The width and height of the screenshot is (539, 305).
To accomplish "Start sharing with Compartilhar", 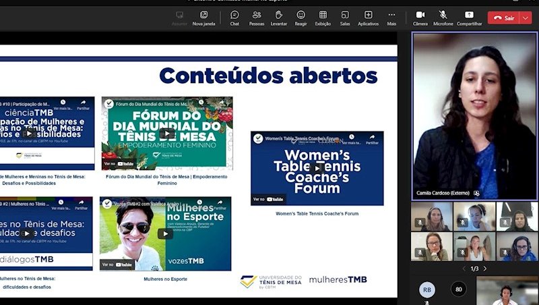I will 469,18.
